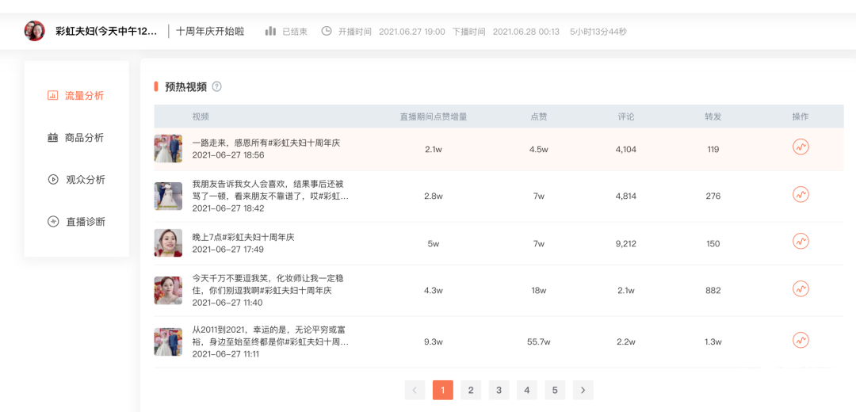
Task: Go to next page with right chevron
Action: click(583, 390)
